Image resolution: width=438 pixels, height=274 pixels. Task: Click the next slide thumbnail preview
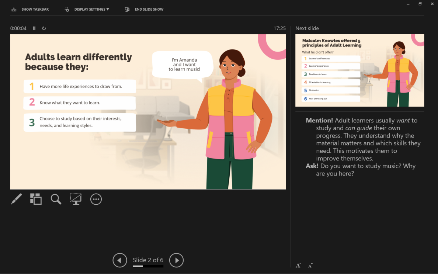pos(360,70)
